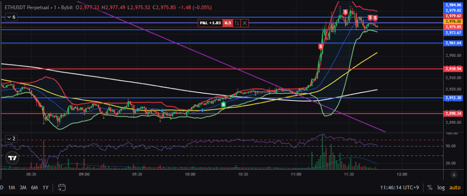Screen dimensions: 467x196
Task: Click the P&L +1.83 position label
Action: click(x=210, y=23)
